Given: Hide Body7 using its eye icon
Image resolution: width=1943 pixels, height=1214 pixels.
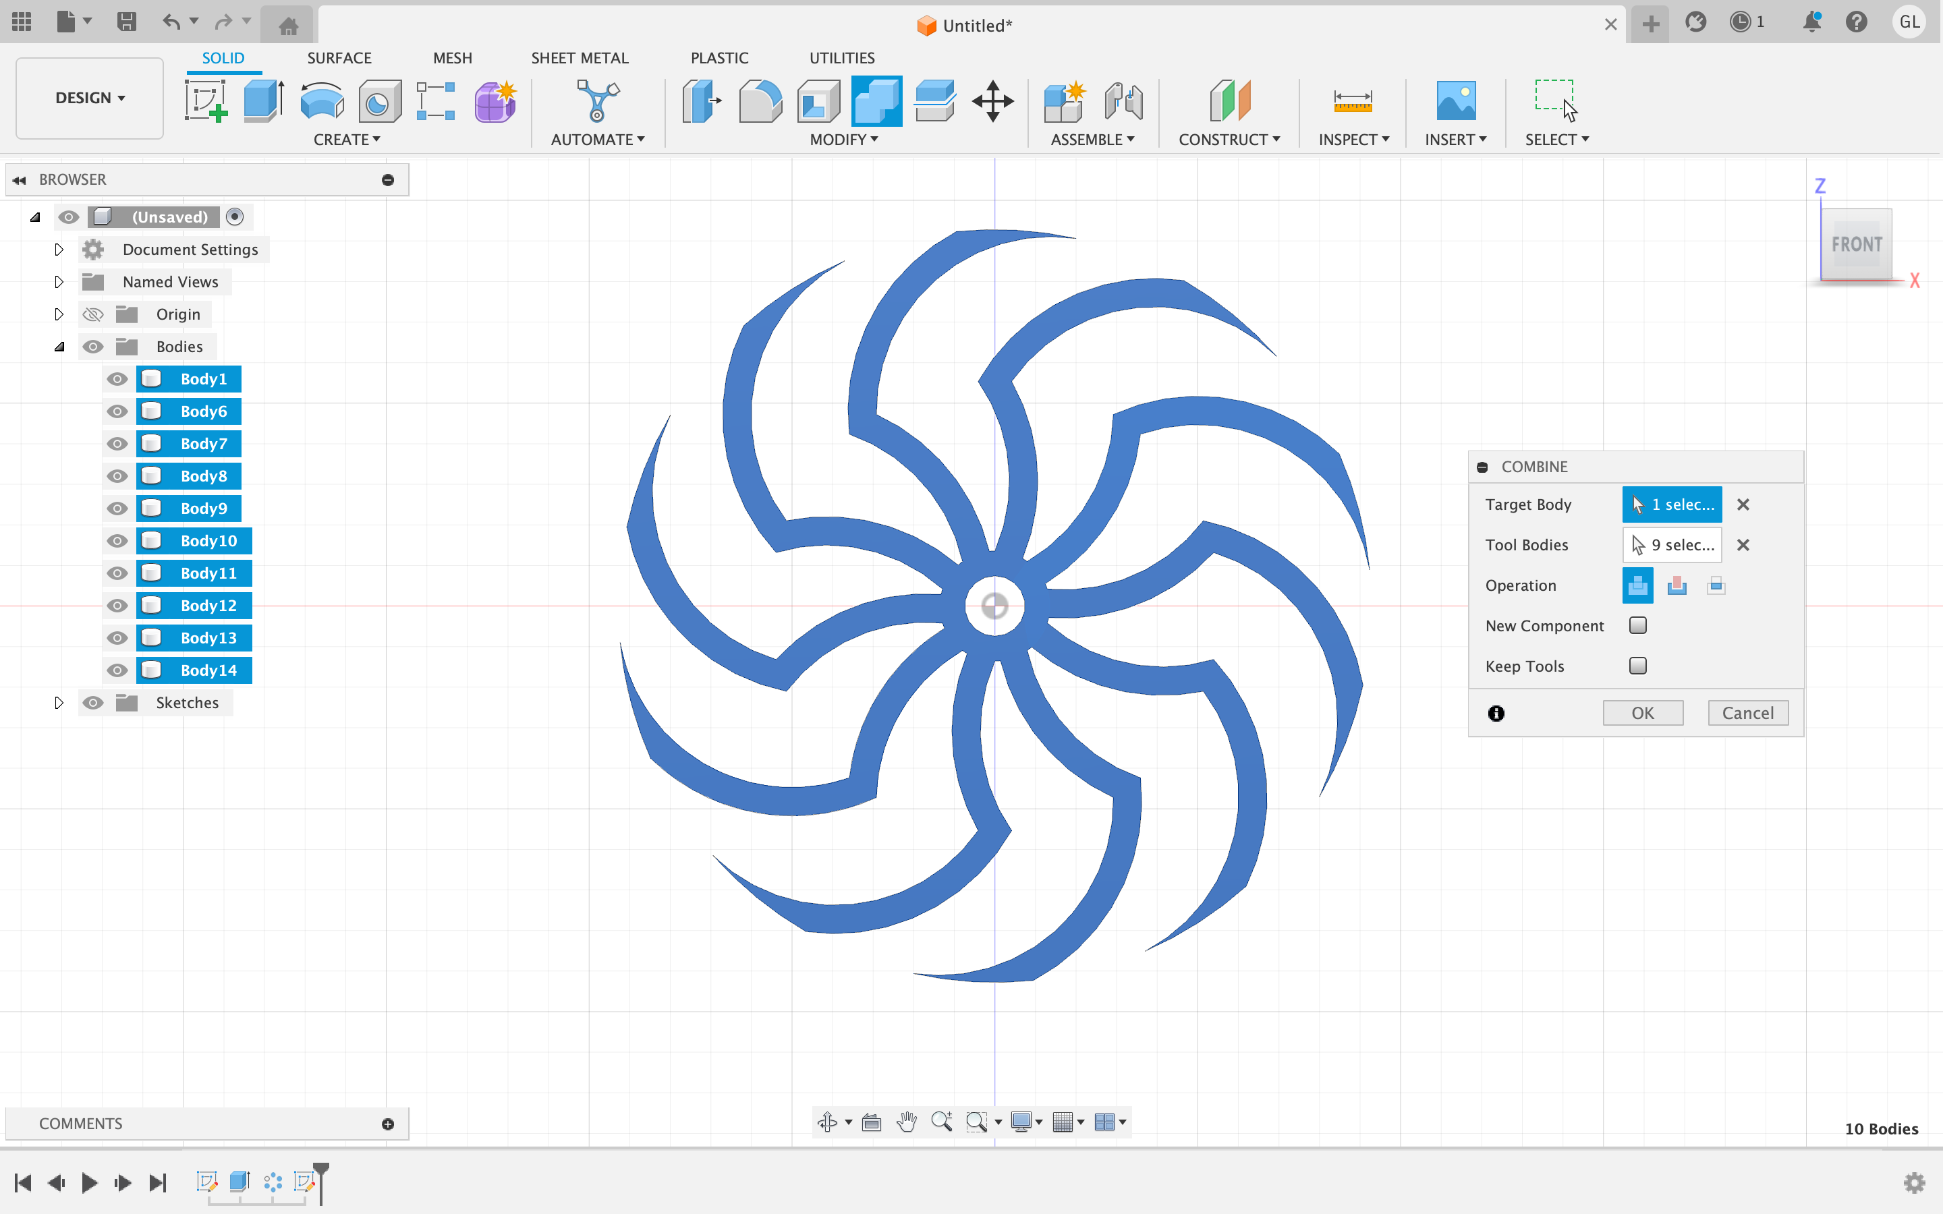Looking at the screenshot, I should 117,444.
